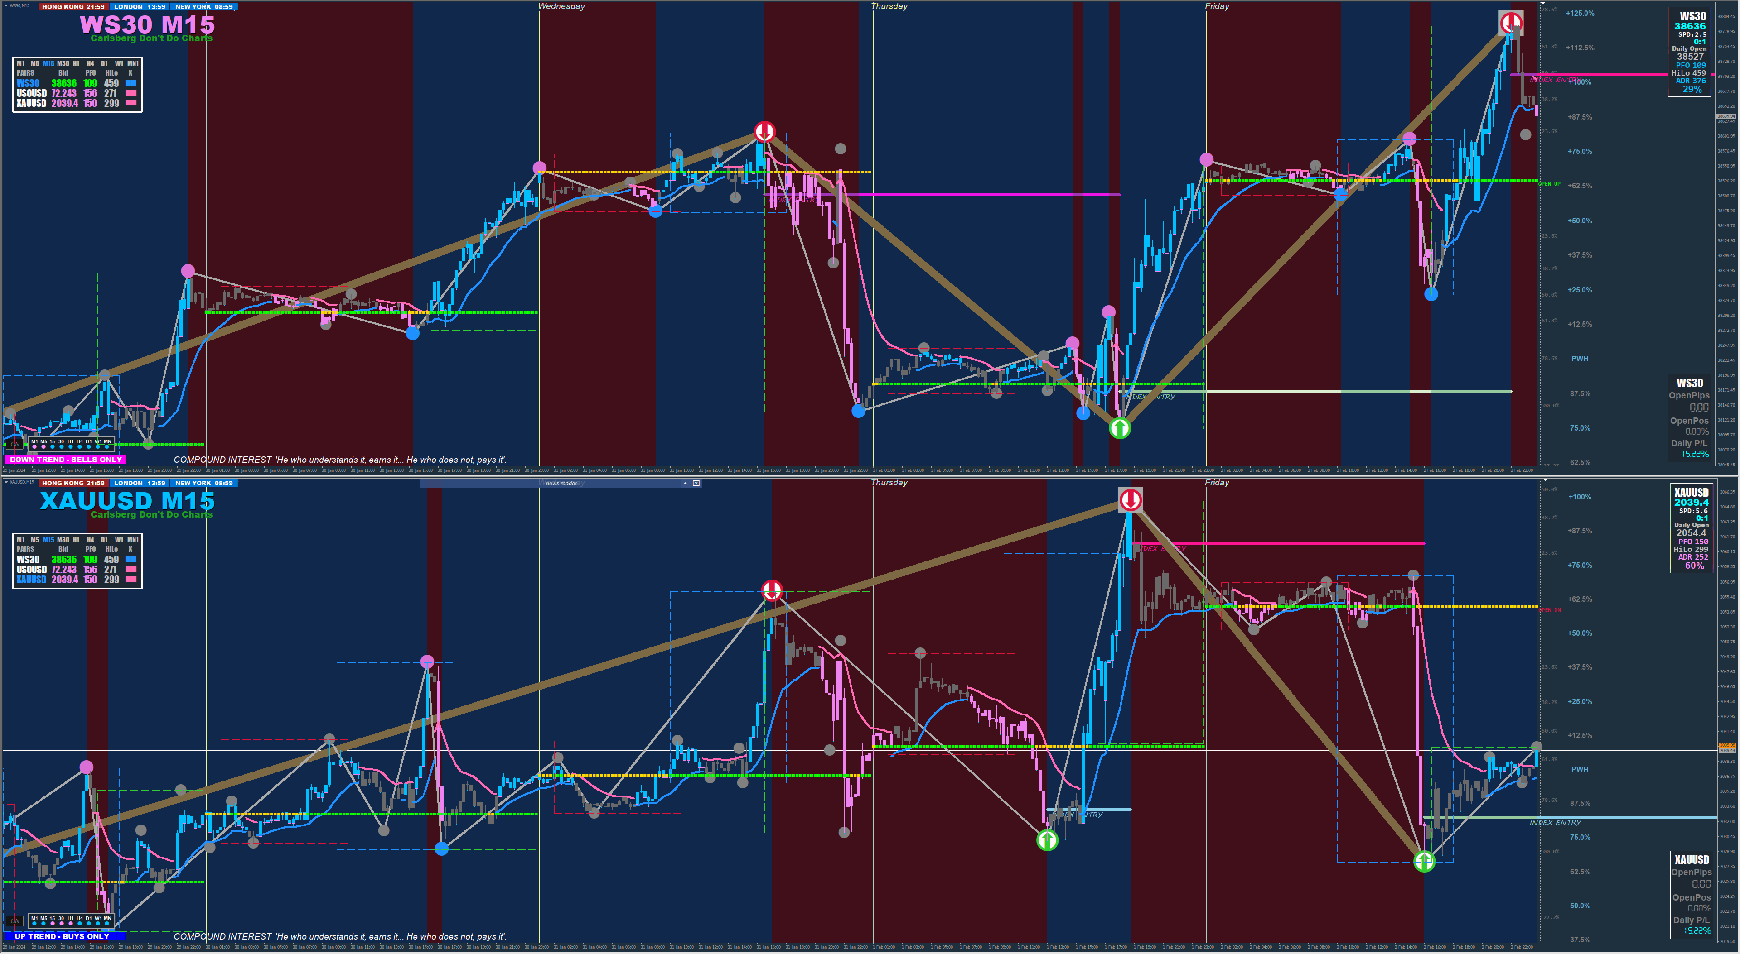Click blue swatch next to WS30 row
1740x954 pixels.
tap(131, 83)
